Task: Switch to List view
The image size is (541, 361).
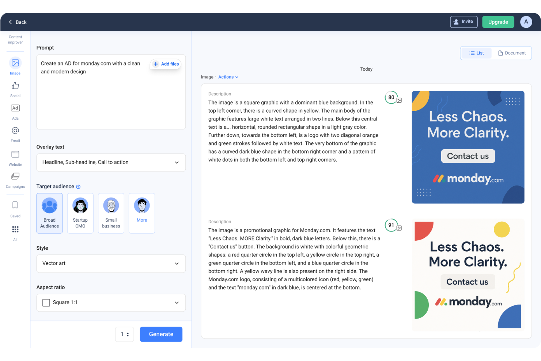Action: point(476,53)
